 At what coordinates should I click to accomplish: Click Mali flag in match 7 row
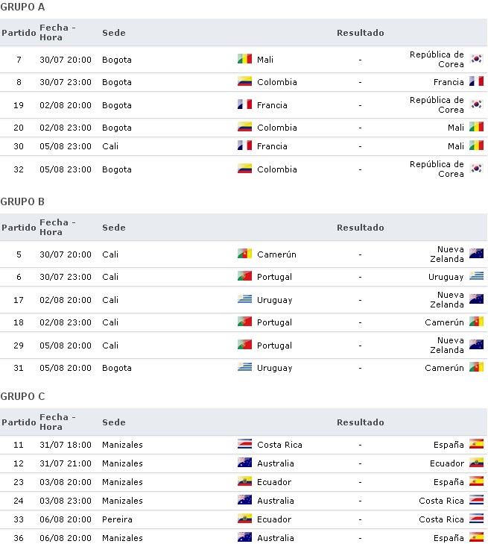tap(244, 59)
